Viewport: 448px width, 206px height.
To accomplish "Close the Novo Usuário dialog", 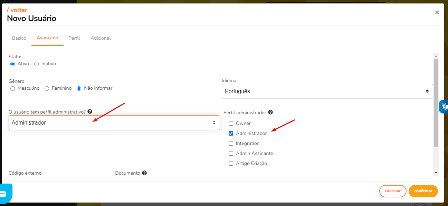I will click(x=437, y=12).
